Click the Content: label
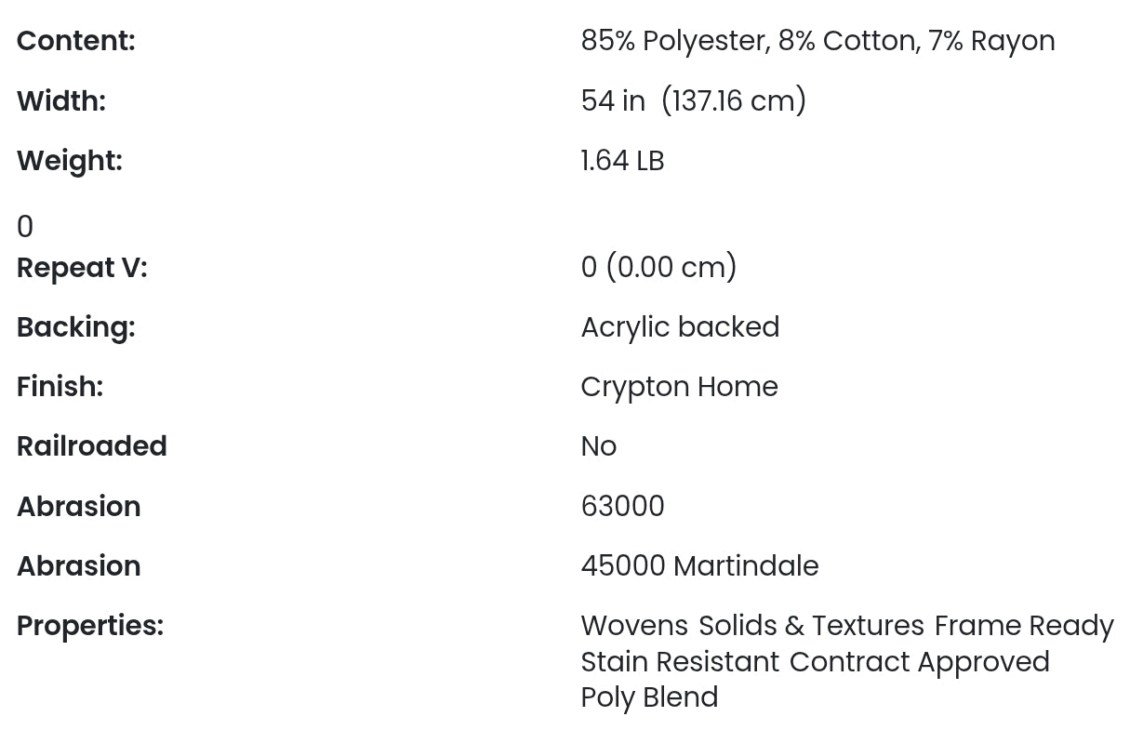Screen dimensions: 1143x743 [x=76, y=41]
